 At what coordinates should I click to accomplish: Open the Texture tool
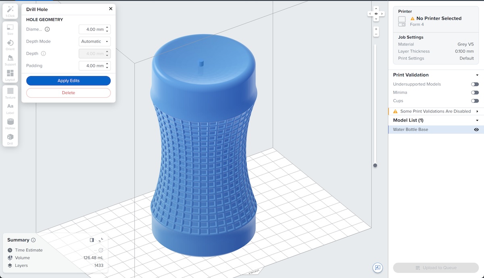tap(10, 93)
